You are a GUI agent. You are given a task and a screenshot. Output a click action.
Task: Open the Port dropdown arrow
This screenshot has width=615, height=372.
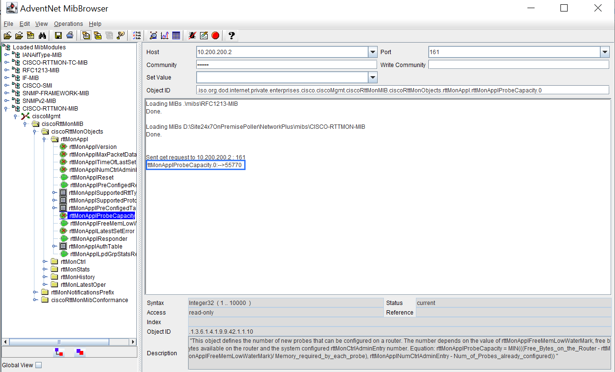[x=604, y=52]
